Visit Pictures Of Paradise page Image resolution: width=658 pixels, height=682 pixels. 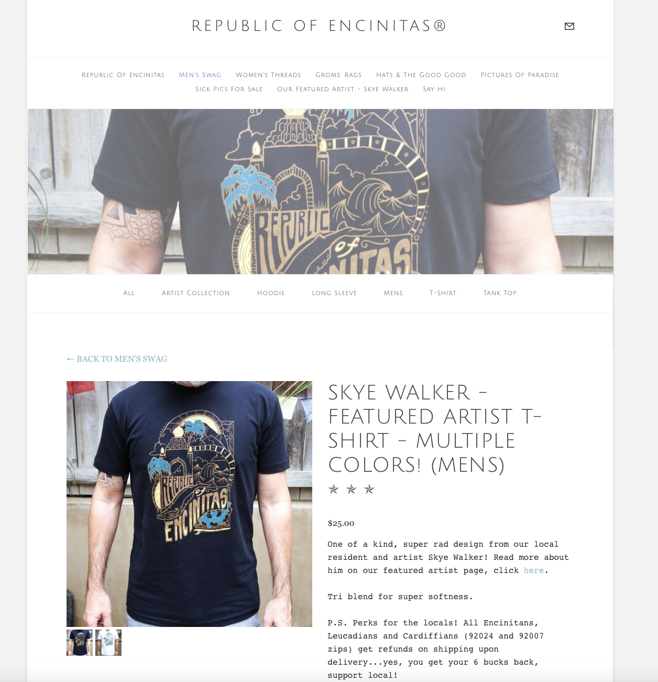[520, 75]
